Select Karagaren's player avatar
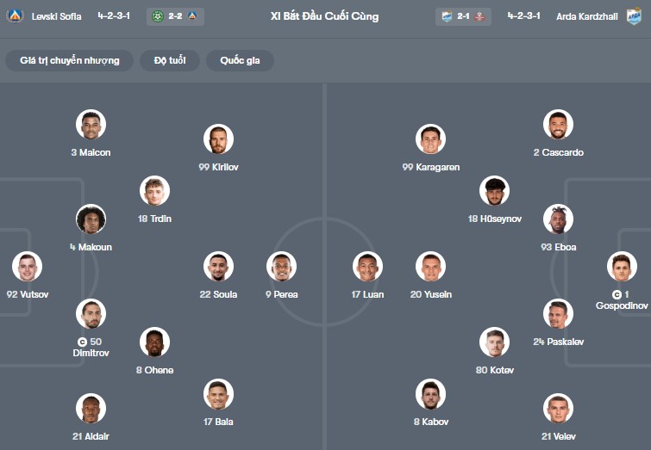 (x=430, y=139)
